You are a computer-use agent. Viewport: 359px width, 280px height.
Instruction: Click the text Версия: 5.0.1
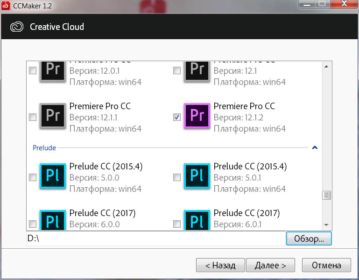[x=237, y=178]
